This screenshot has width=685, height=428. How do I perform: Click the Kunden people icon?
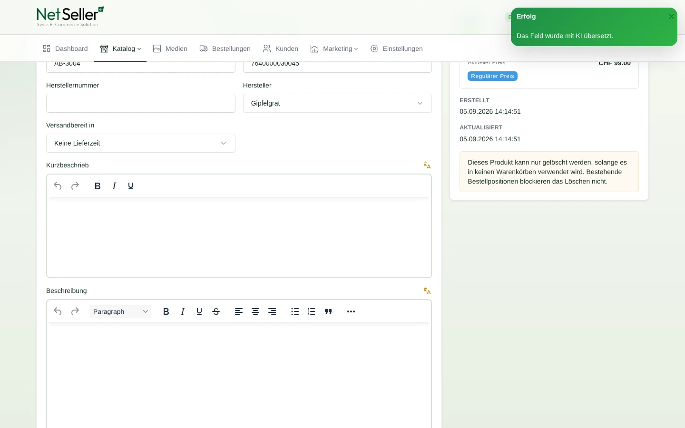tap(267, 49)
